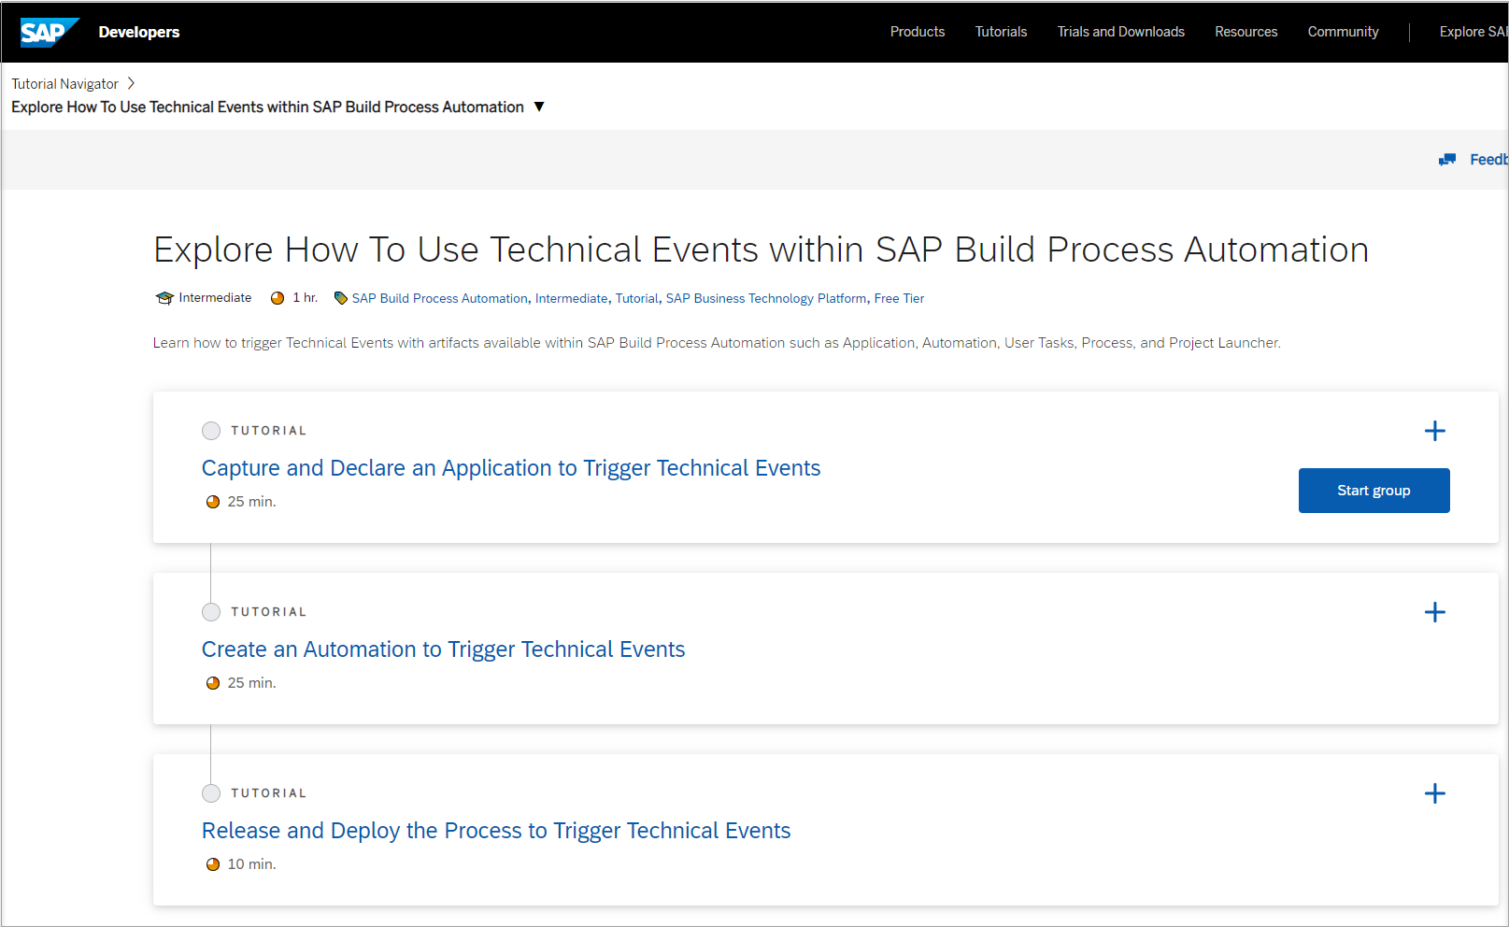Screen dimensions: 1509x927
Task: Open the Resources menu
Action: coord(1246,32)
